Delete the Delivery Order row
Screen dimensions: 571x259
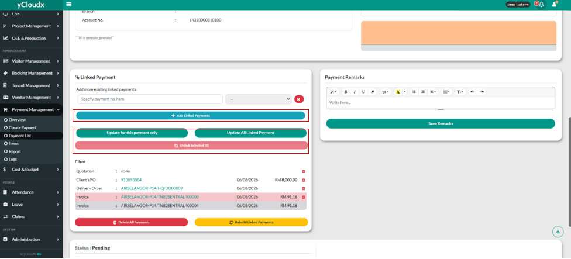303,188
